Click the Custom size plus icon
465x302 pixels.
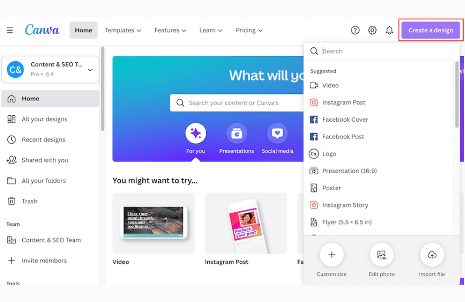(332, 255)
